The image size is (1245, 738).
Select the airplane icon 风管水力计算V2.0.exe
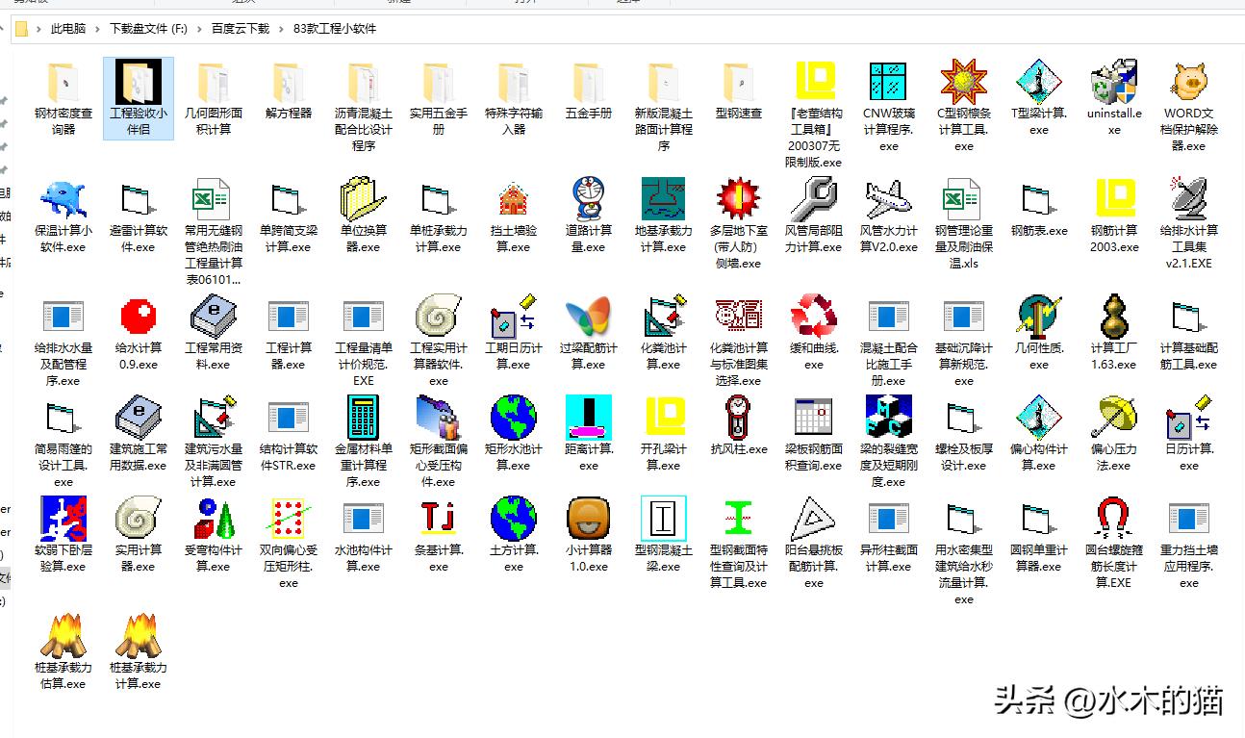click(x=888, y=200)
